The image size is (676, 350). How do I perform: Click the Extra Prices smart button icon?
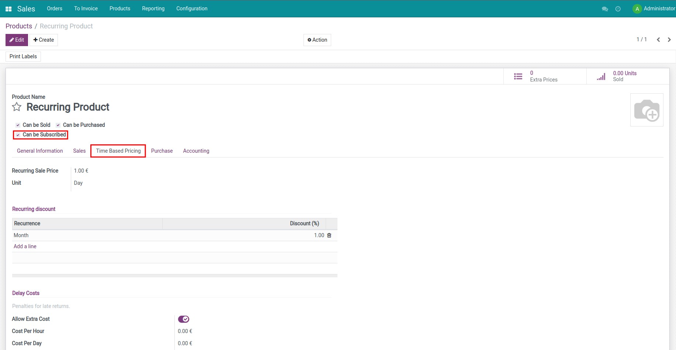(x=518, y=76)
